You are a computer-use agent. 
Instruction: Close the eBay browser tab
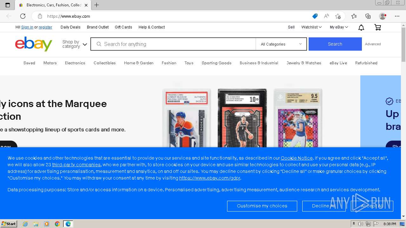[x=86, y=5]
